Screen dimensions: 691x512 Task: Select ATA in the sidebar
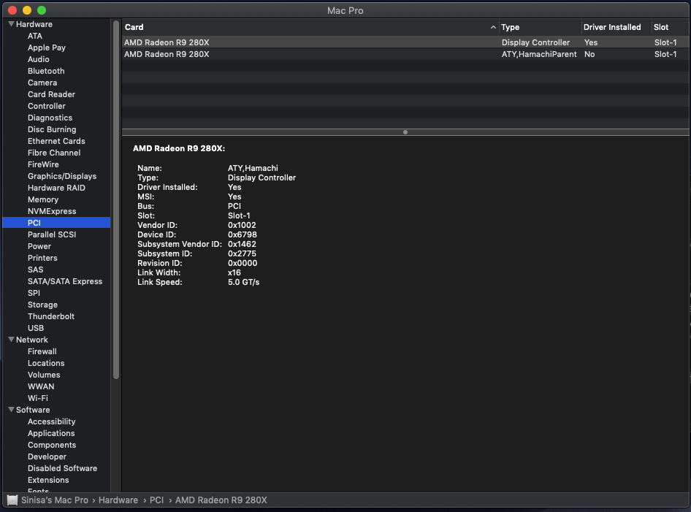click(x=35, y=36)
